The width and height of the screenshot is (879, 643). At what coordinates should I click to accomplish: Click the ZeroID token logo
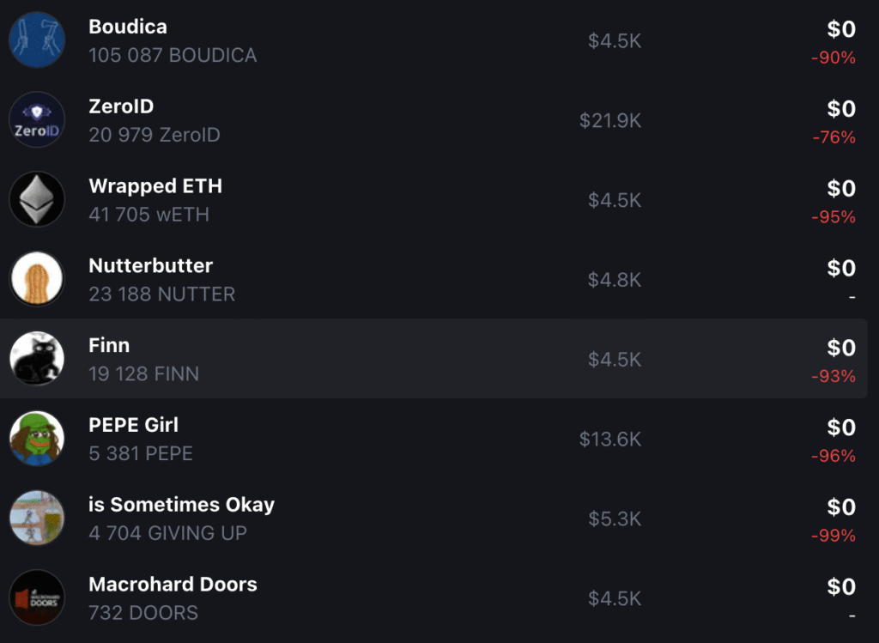tap(37, 119)
